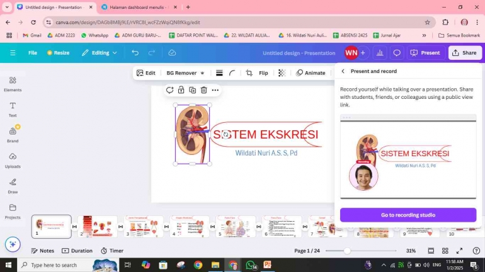The width and height of the screenshot is (485, 272).
Task: Open the analytics insights chart icon
Action: tap(380, 53)
